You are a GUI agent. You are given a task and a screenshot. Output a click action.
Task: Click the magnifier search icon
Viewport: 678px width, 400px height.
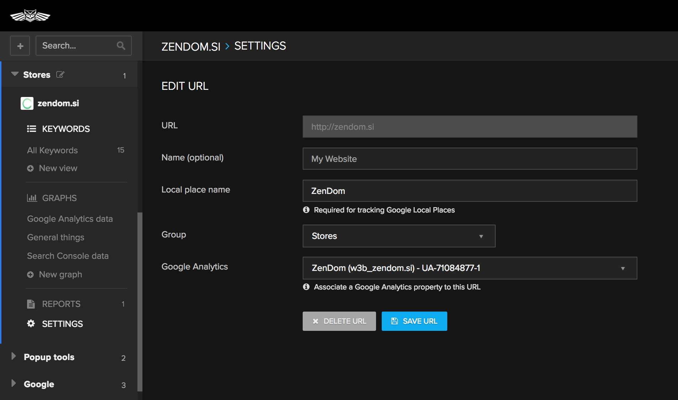pos(121,46)
